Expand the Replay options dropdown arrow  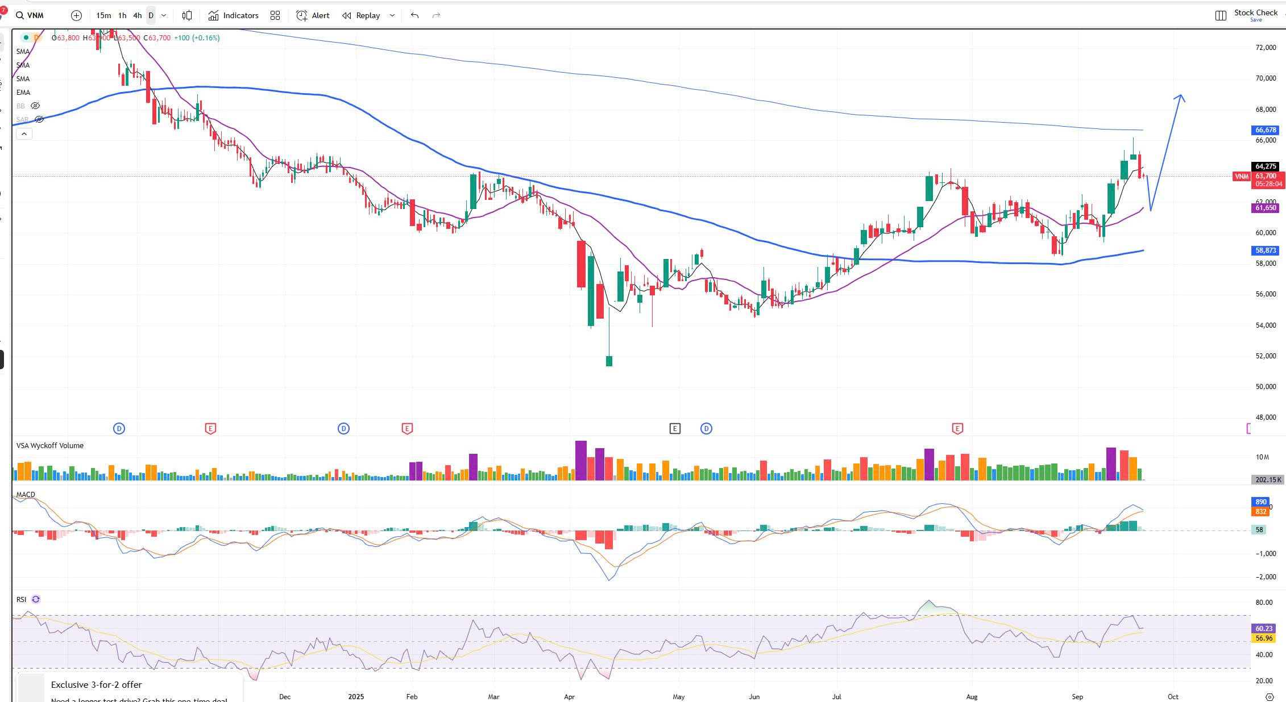[392, 15]
